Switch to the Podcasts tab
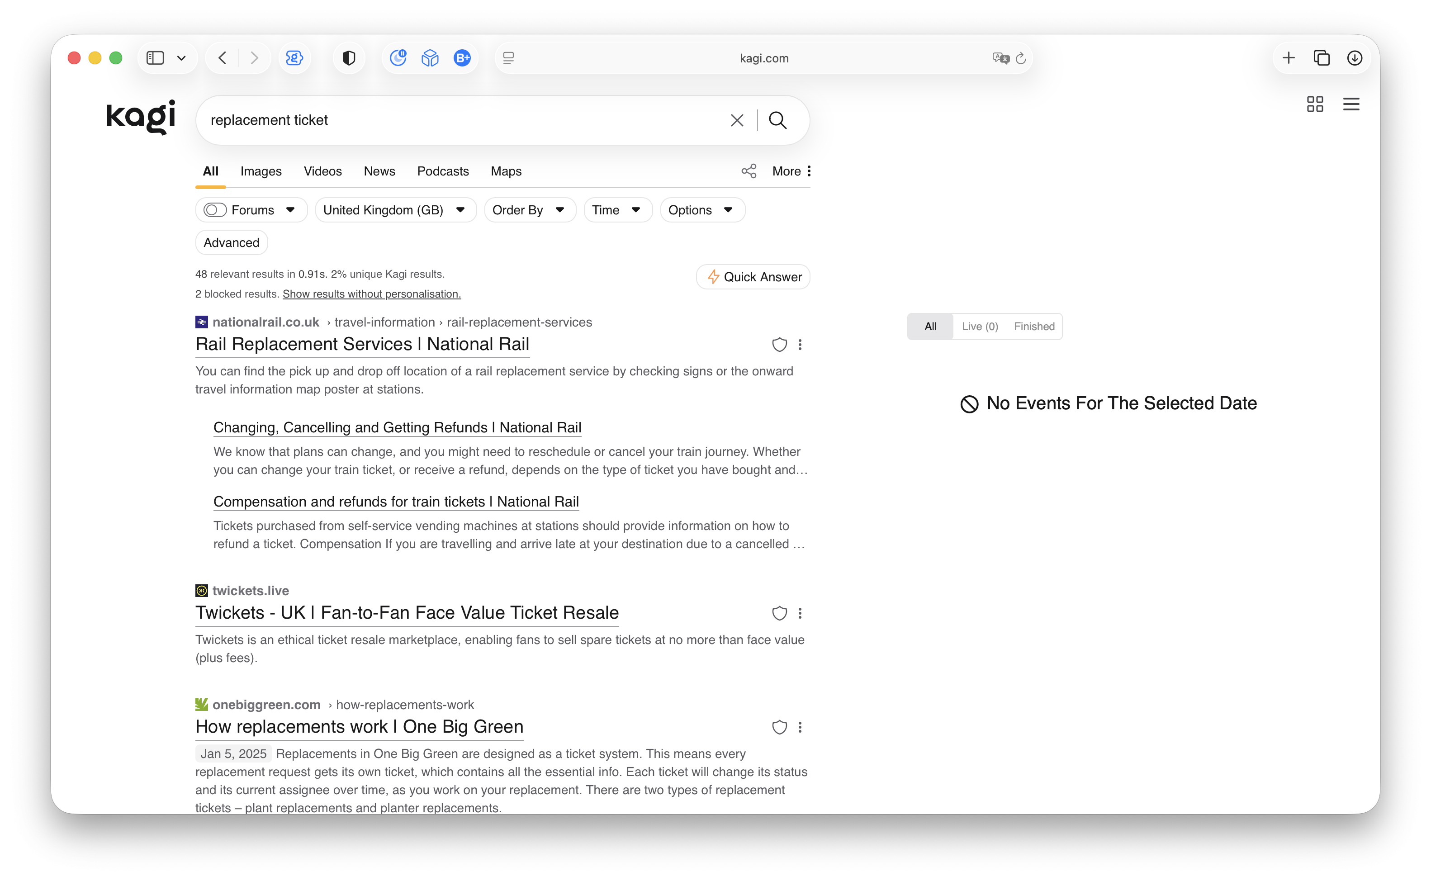 [x=443, y=171]
